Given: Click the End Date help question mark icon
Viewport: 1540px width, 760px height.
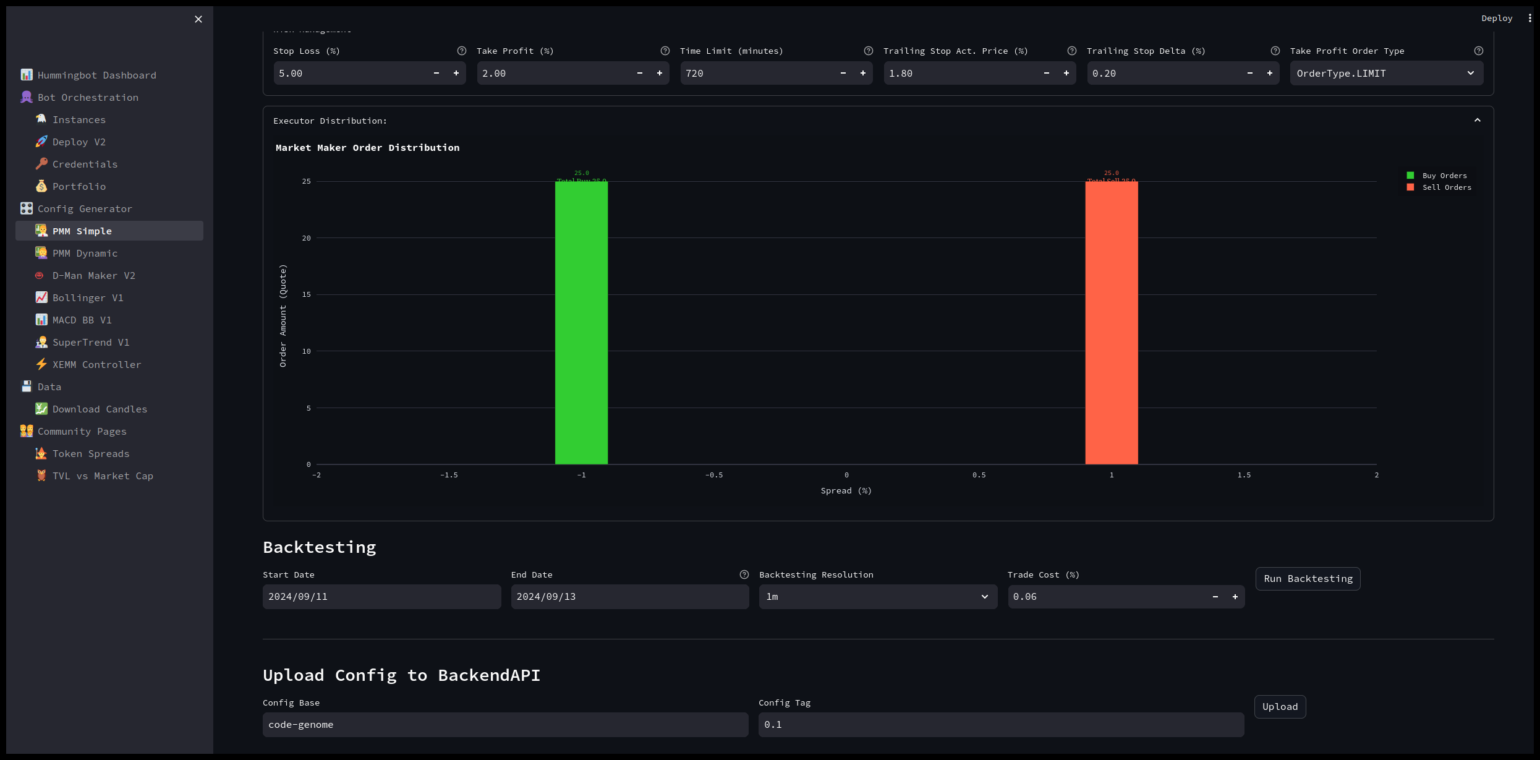Looking at the screenshot, I should [744, 574].
